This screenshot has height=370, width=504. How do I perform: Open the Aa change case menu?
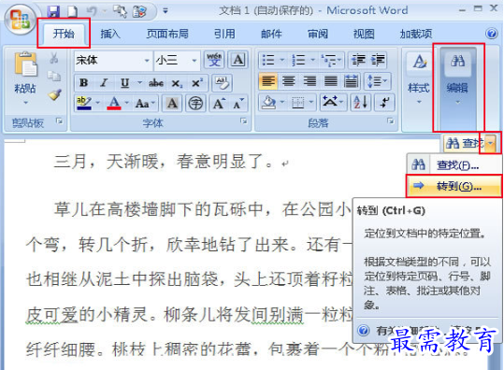tap(145, 103)
